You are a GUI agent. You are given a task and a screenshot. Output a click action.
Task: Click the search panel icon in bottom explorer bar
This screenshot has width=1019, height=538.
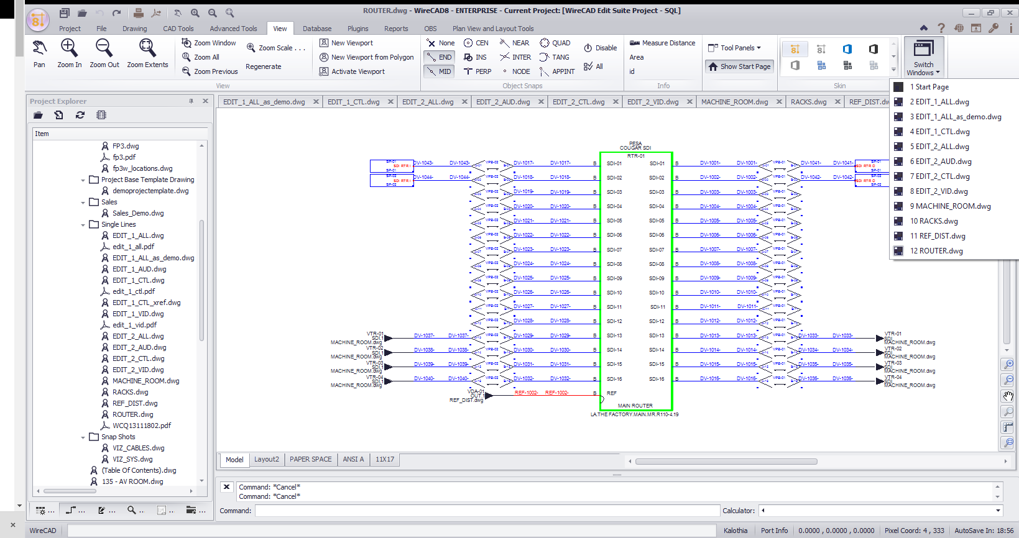(135, 510)
